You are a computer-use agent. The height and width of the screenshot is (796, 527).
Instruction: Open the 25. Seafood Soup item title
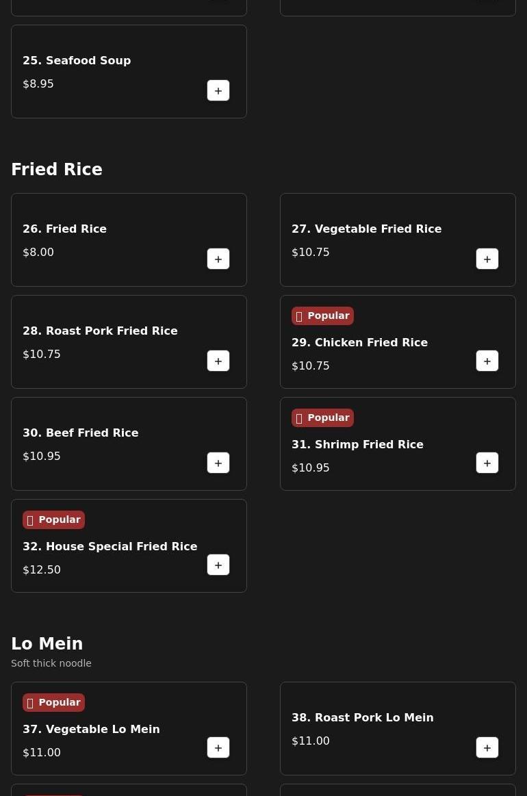tap(77, 60)
